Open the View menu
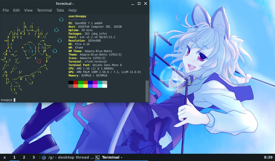Screen dimensions: 275x161 (28, 10)
